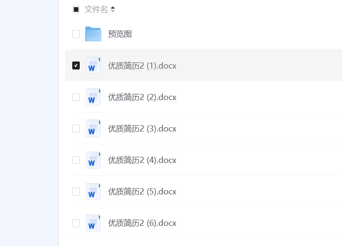The image size is (342, 246).
Task: Toggle the select-all checkbox in header
Action: point(76,9)
